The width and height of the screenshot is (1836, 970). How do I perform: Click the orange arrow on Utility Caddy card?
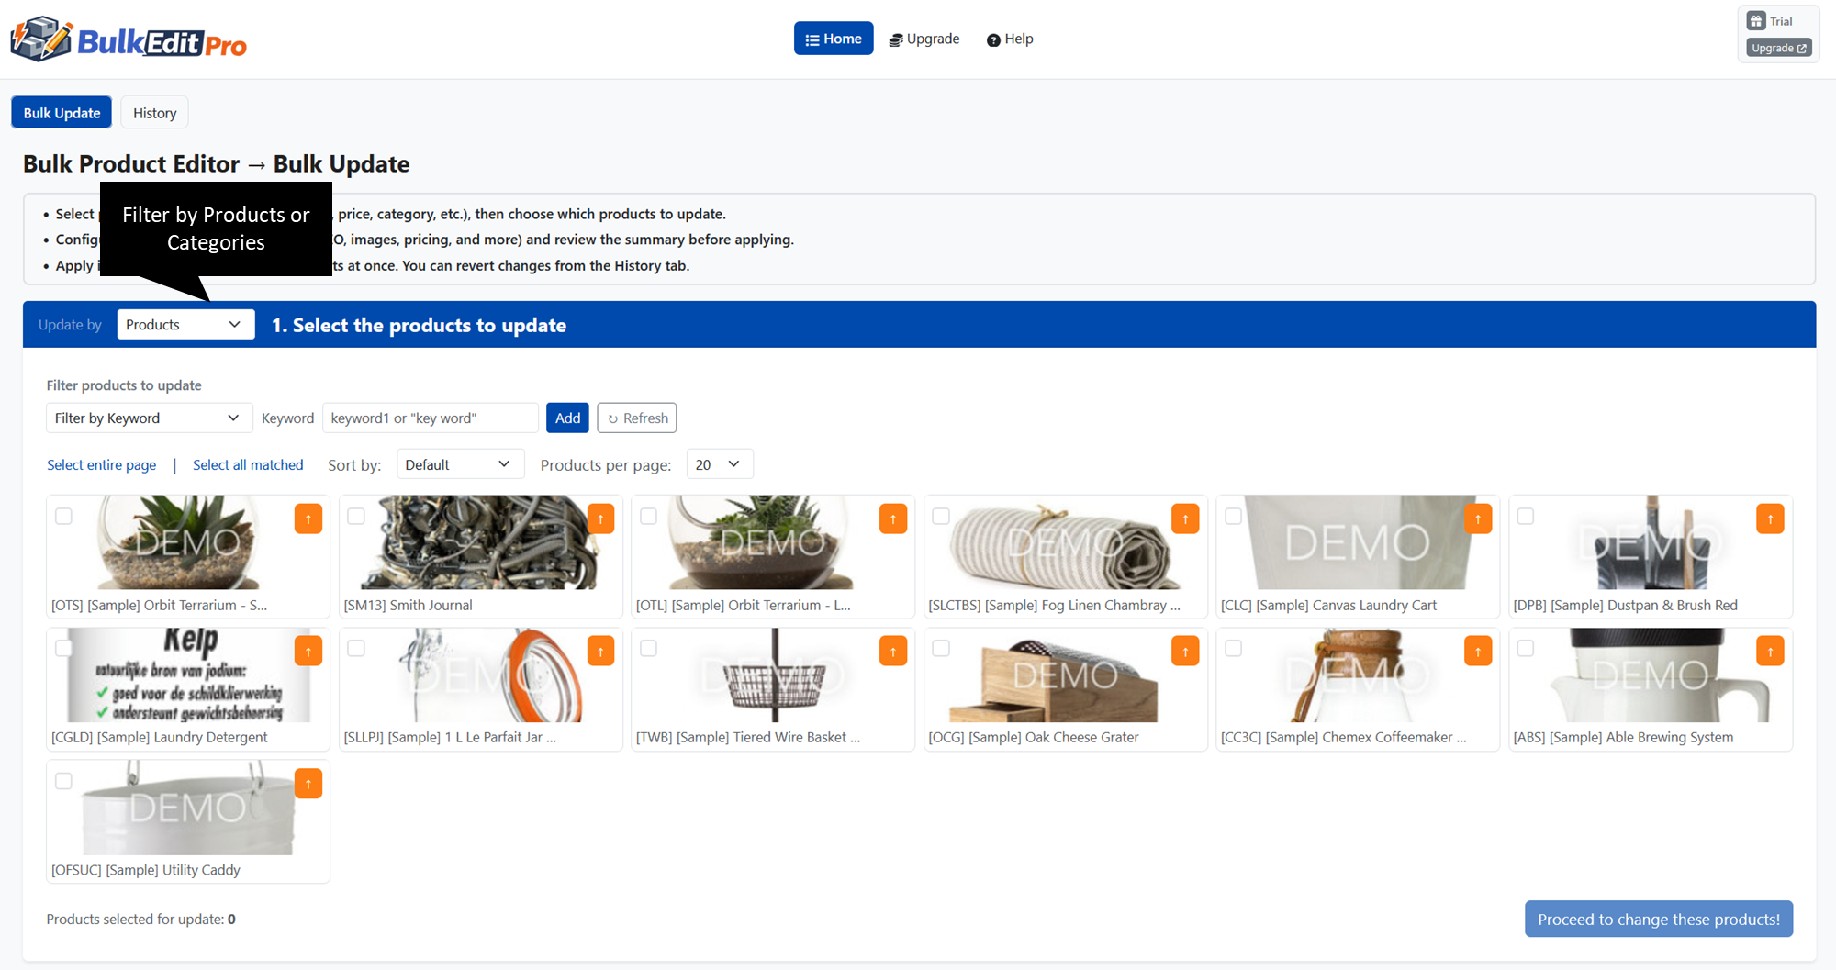pyautogui.click(x=308, y=783)
